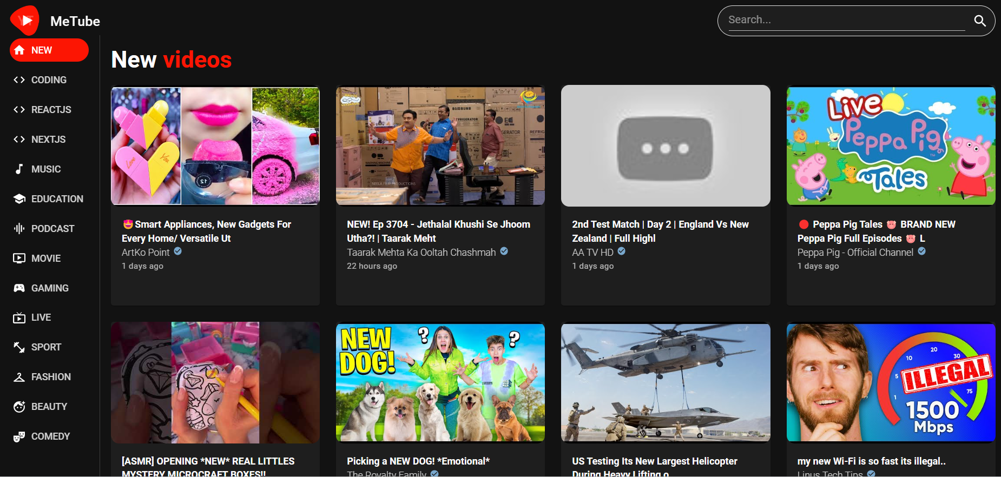Click the Sport dumbbell icon
This screenshot has height=477, width=1001.
click(19, 347)
